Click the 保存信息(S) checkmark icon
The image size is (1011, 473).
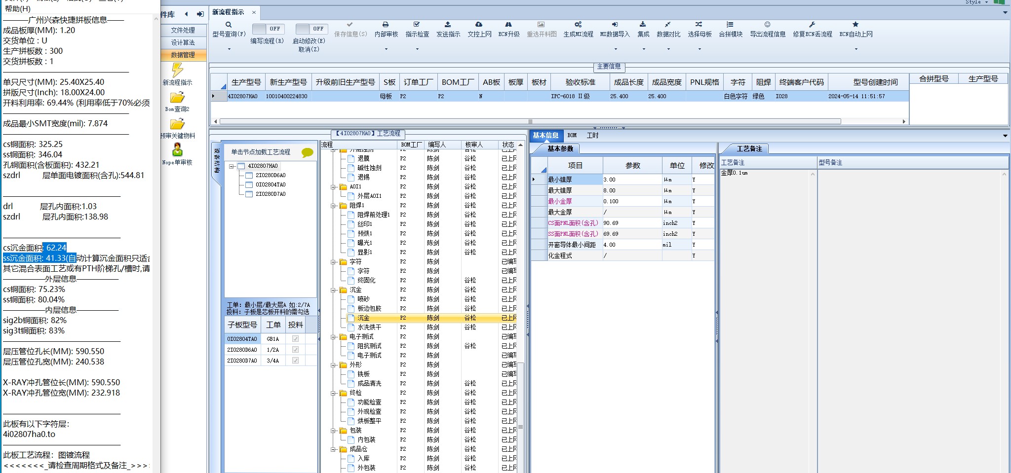coord(350,25)
